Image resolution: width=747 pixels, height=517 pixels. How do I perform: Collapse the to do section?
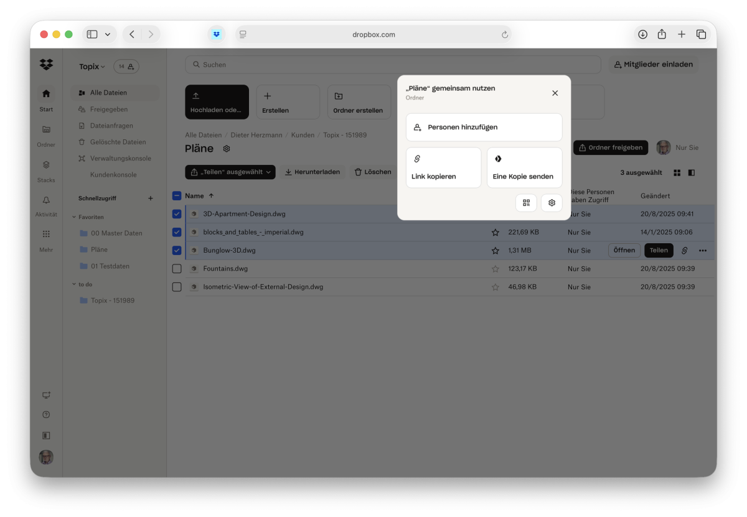coord(74,284)
